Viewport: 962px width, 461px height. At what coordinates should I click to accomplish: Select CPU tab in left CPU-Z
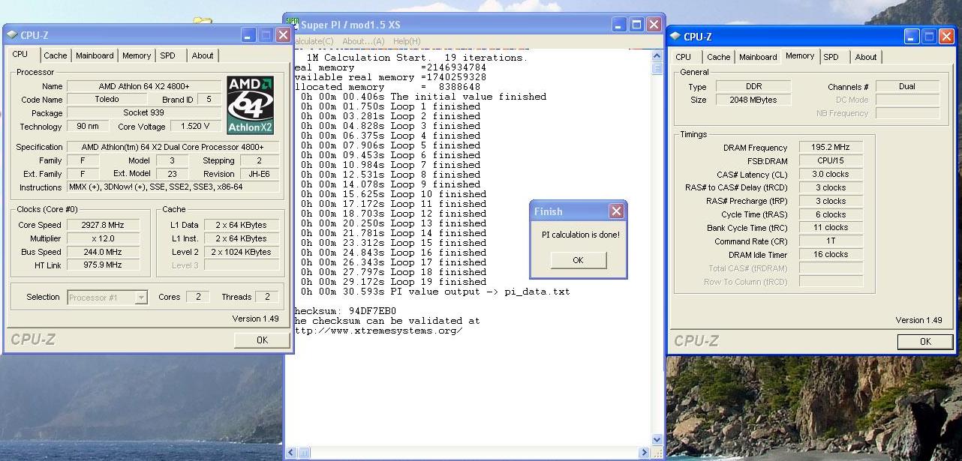click(x=20, y=54)
